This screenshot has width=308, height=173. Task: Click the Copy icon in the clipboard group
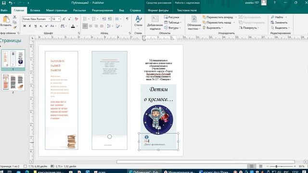click(15, 23)
